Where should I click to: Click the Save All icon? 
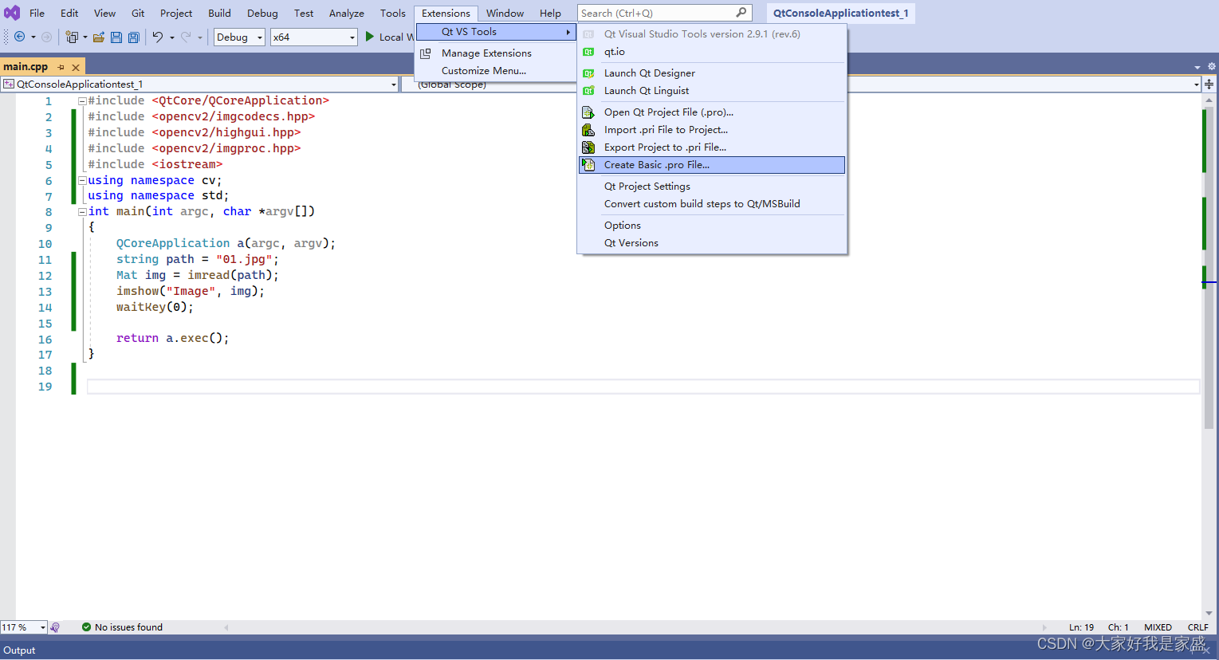click(x=134, y=37)
